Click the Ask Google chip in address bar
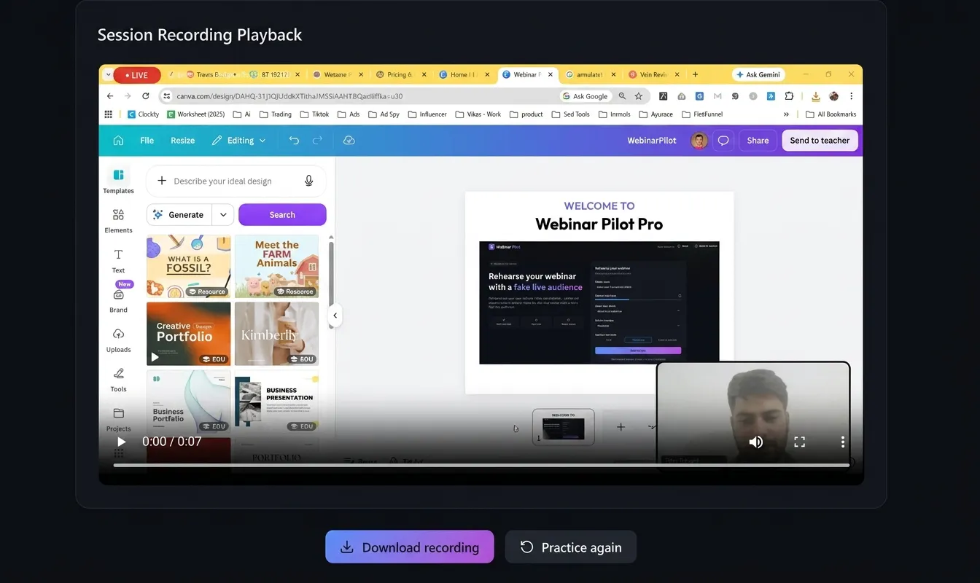This screenshot has height=583, width=980. pyautogui.click(x=585, y=96)
